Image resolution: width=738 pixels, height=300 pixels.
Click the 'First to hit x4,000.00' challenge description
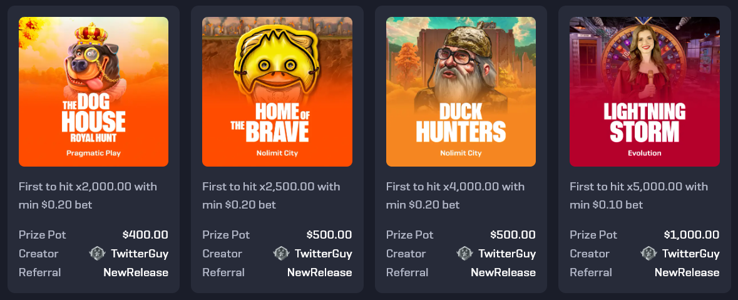pyautogui.click(x=455, y=195)
